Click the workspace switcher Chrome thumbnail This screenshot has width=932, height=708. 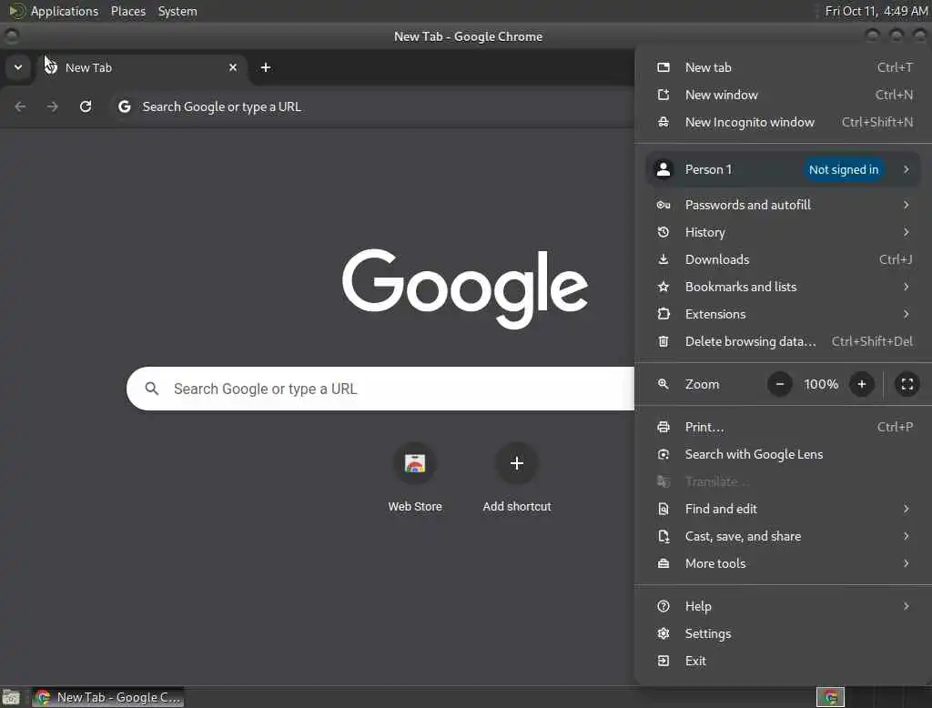click(x=830, y=697)
